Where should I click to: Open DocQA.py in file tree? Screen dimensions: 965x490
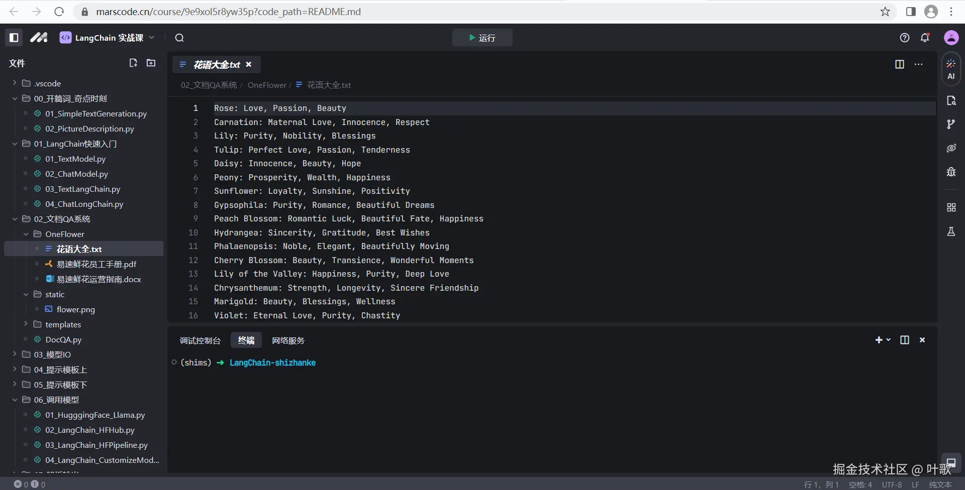[x=63, y=339]
